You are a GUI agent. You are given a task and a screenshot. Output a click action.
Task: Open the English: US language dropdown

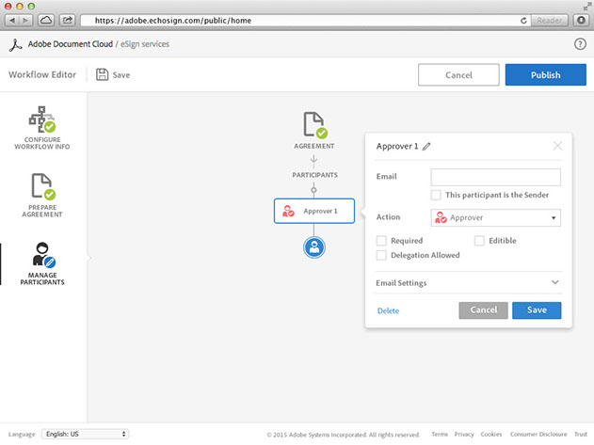pos(85,434)
